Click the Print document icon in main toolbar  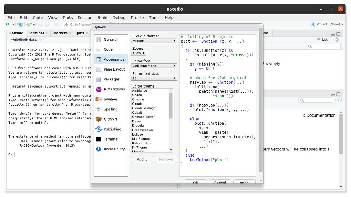click(56, 25)
